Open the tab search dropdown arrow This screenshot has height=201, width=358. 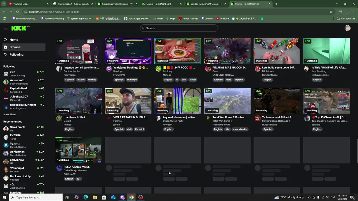click(x=4, y=4)
